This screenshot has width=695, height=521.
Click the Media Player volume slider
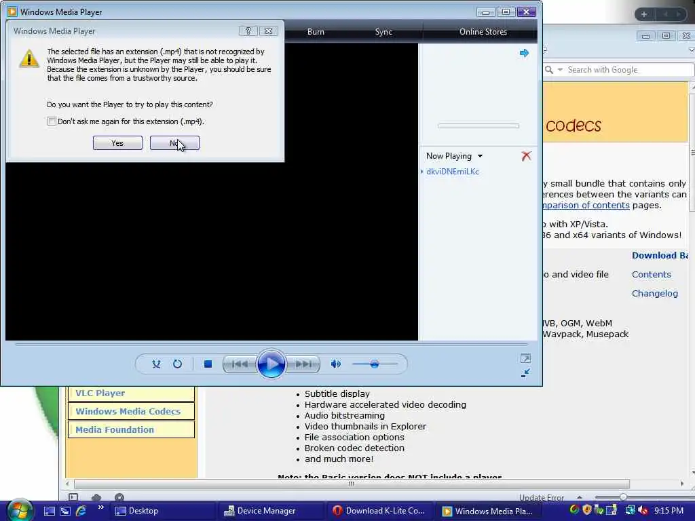point(375,364)
